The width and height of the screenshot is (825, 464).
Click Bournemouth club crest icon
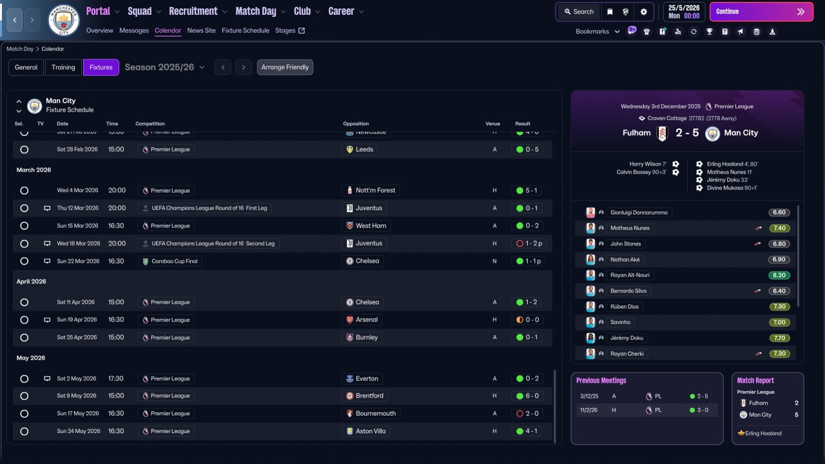coord(350,414)
